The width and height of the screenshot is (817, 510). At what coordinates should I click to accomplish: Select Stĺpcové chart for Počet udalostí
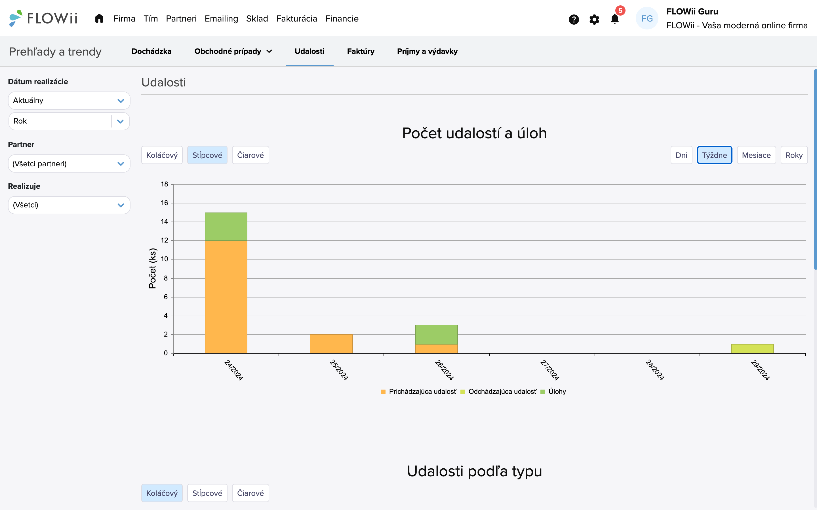click(x=207, y=155)
